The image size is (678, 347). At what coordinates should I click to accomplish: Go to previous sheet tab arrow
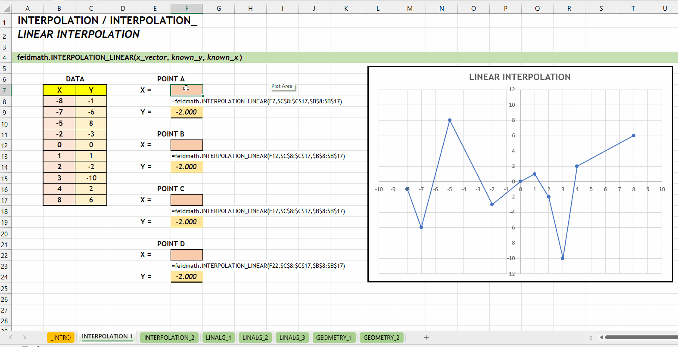pyautogui.click(x=11, y=338)
